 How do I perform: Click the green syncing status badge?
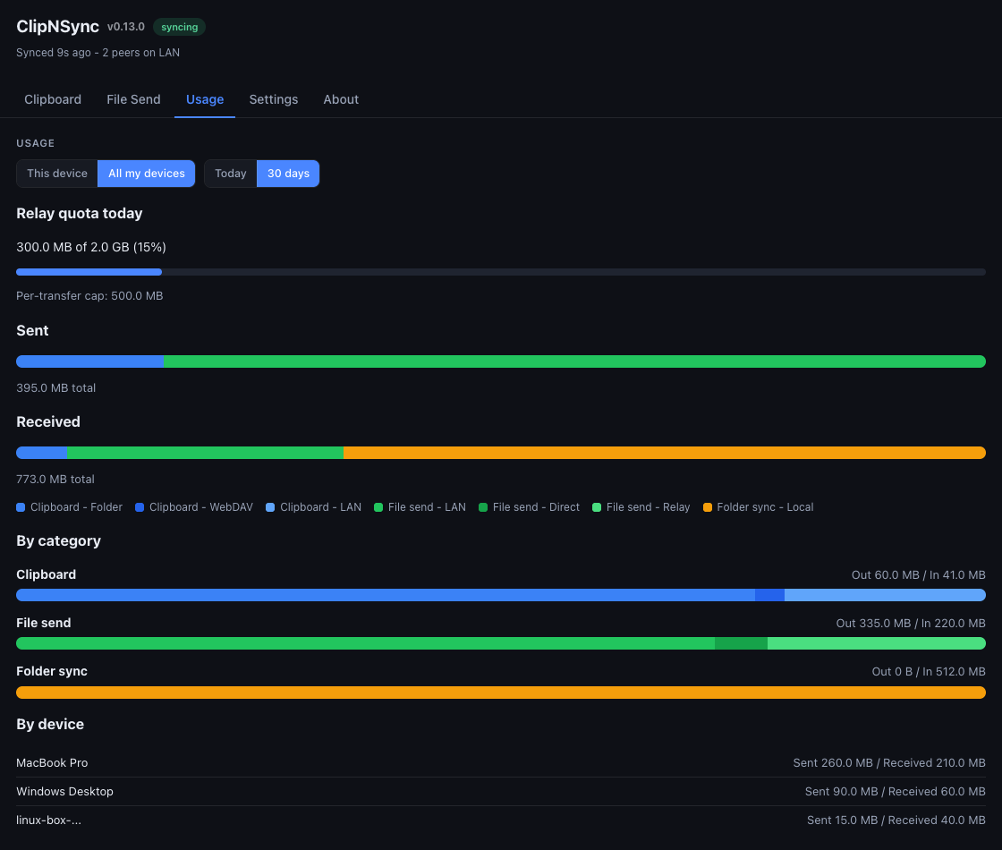[180, 27]
